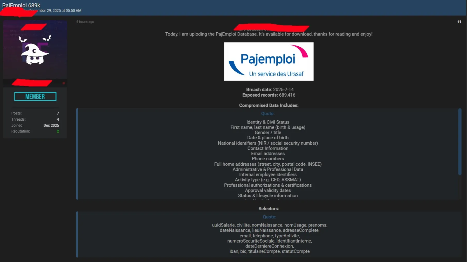Click the first Quote: header

268,114
